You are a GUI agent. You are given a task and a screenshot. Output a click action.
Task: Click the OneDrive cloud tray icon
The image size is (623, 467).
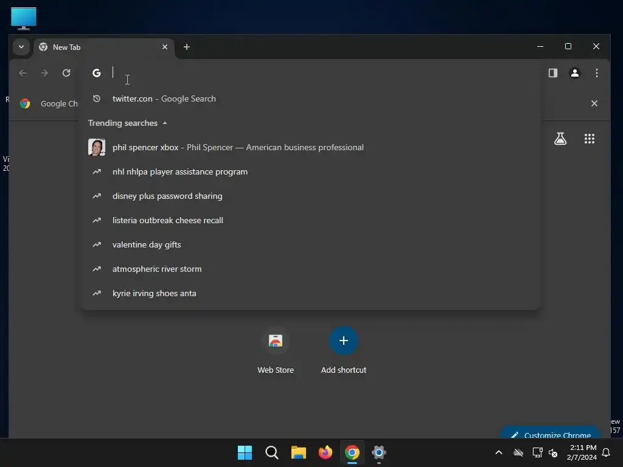coord(518,452)
